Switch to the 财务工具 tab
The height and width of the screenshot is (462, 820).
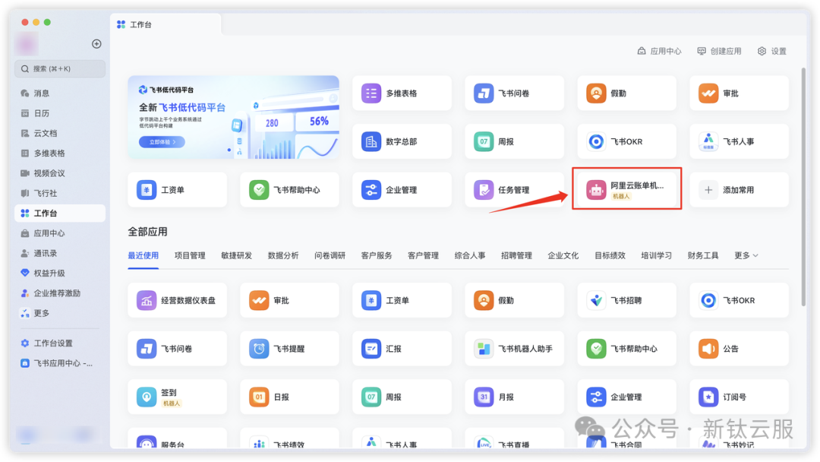tap(703, 255)
